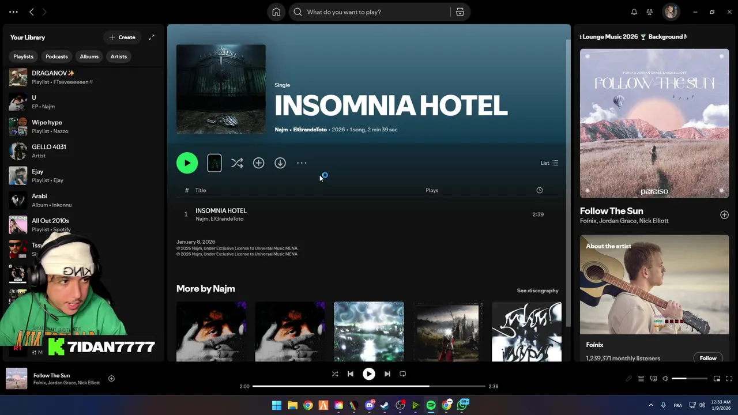Open Windows Start menu
Viewport: 738px width, 415px height.
tap(277, 406)
